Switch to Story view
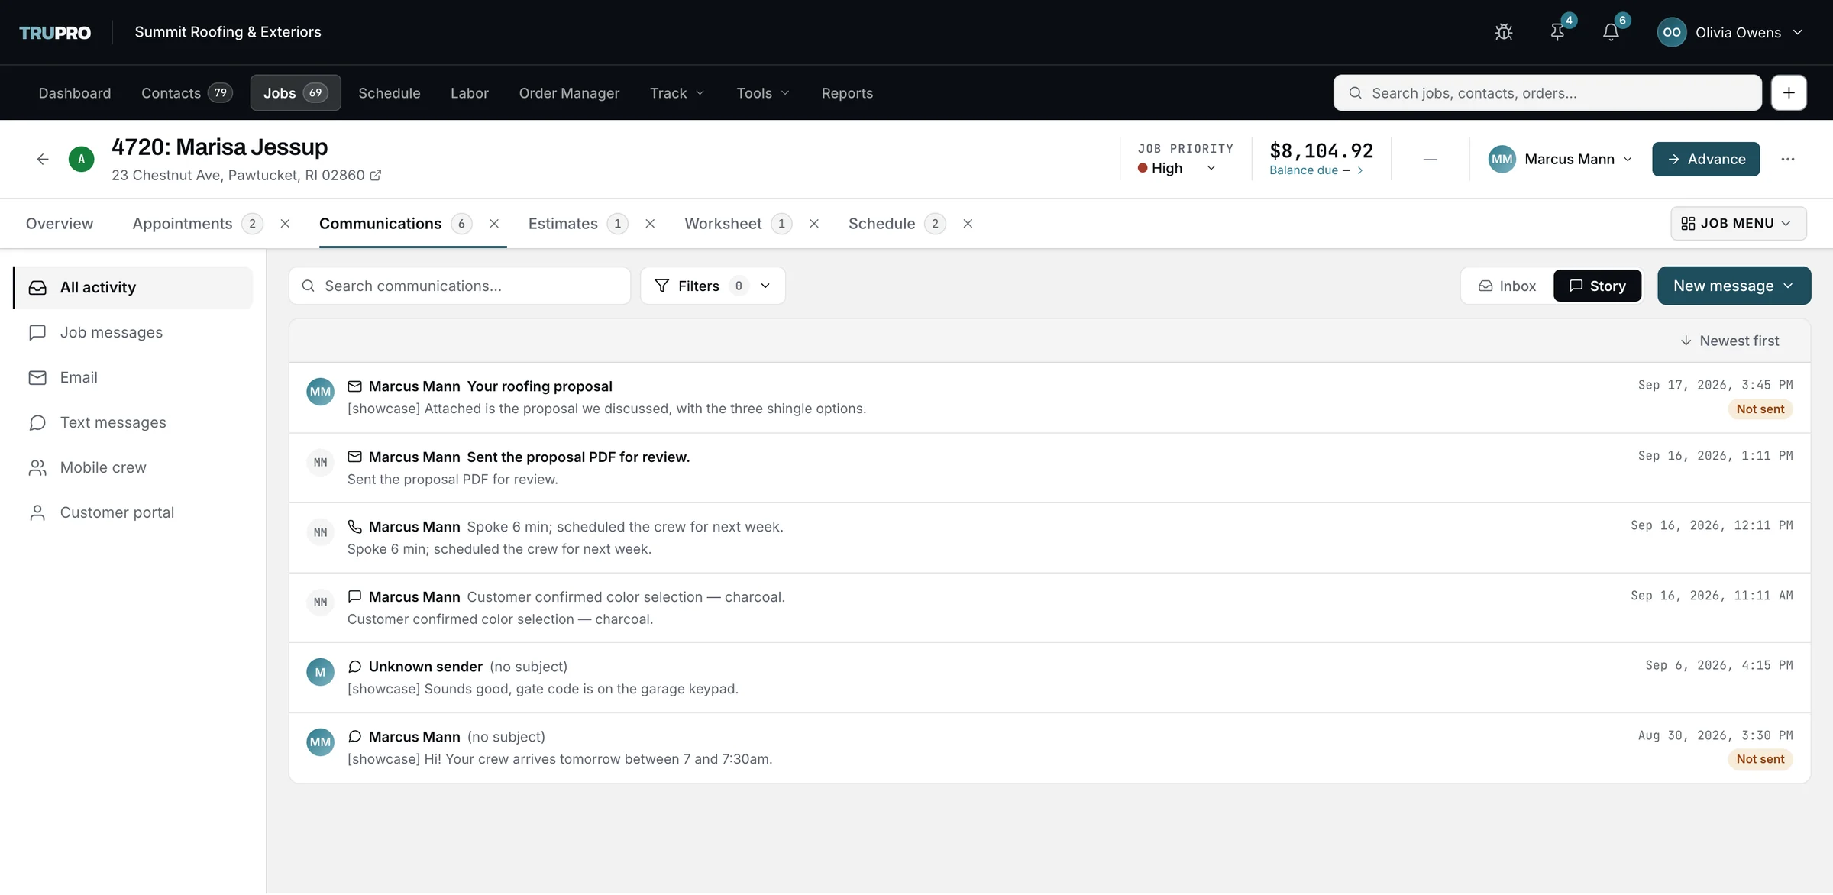This screenshot has width=1833, height=895. click(x=1597, y=286)
